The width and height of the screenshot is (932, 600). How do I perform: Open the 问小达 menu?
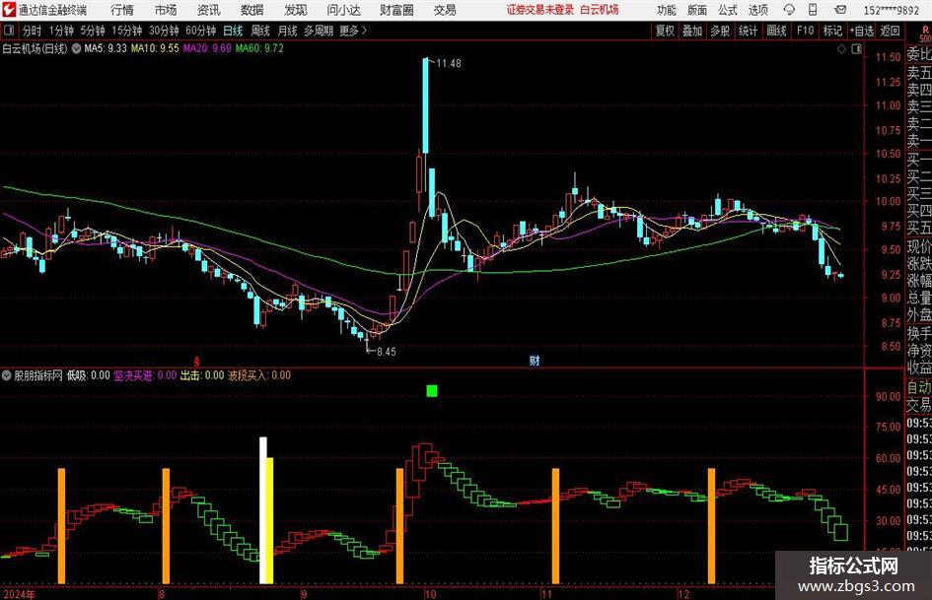(x=343, y=10)
